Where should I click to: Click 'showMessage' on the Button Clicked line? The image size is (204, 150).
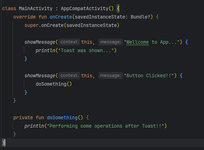(40, 76)
